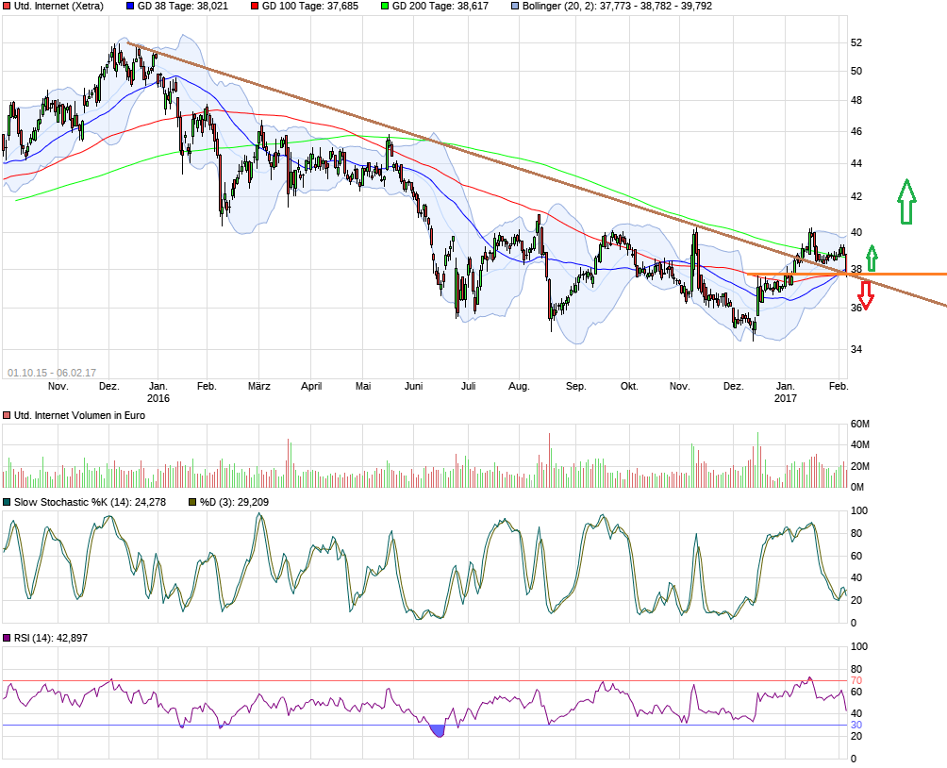Click the 60M volume axis label
This screenshot has height=768, width=947.
[x=859, y=425]
